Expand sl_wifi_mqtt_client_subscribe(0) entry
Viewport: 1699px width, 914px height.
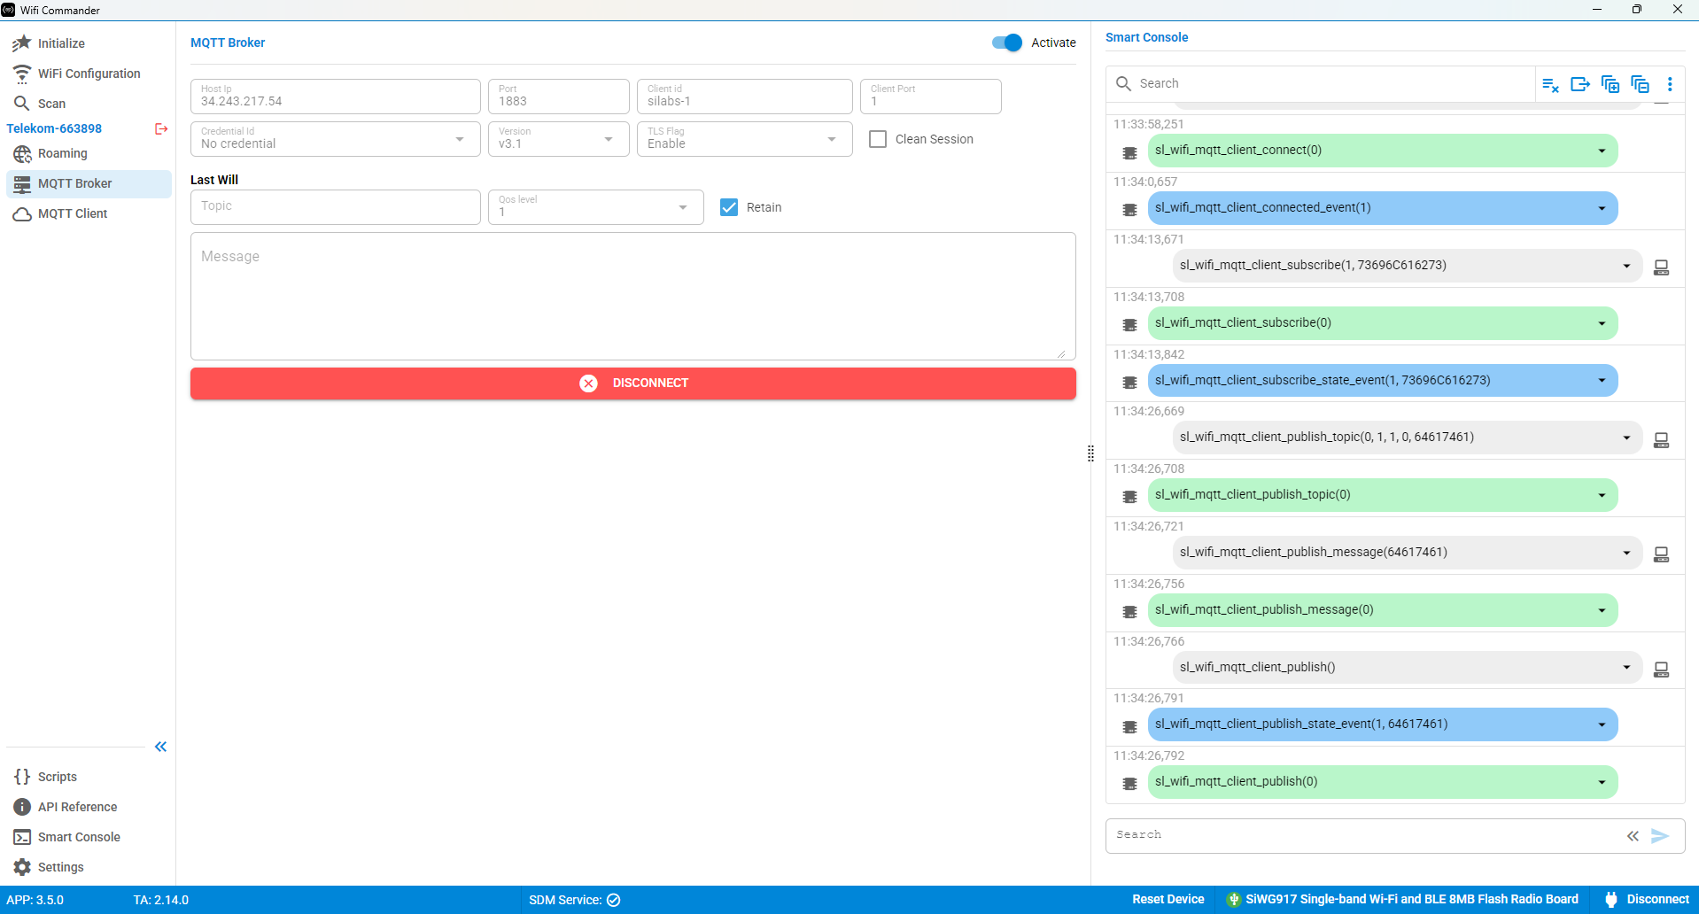[x=1602, y=323]
